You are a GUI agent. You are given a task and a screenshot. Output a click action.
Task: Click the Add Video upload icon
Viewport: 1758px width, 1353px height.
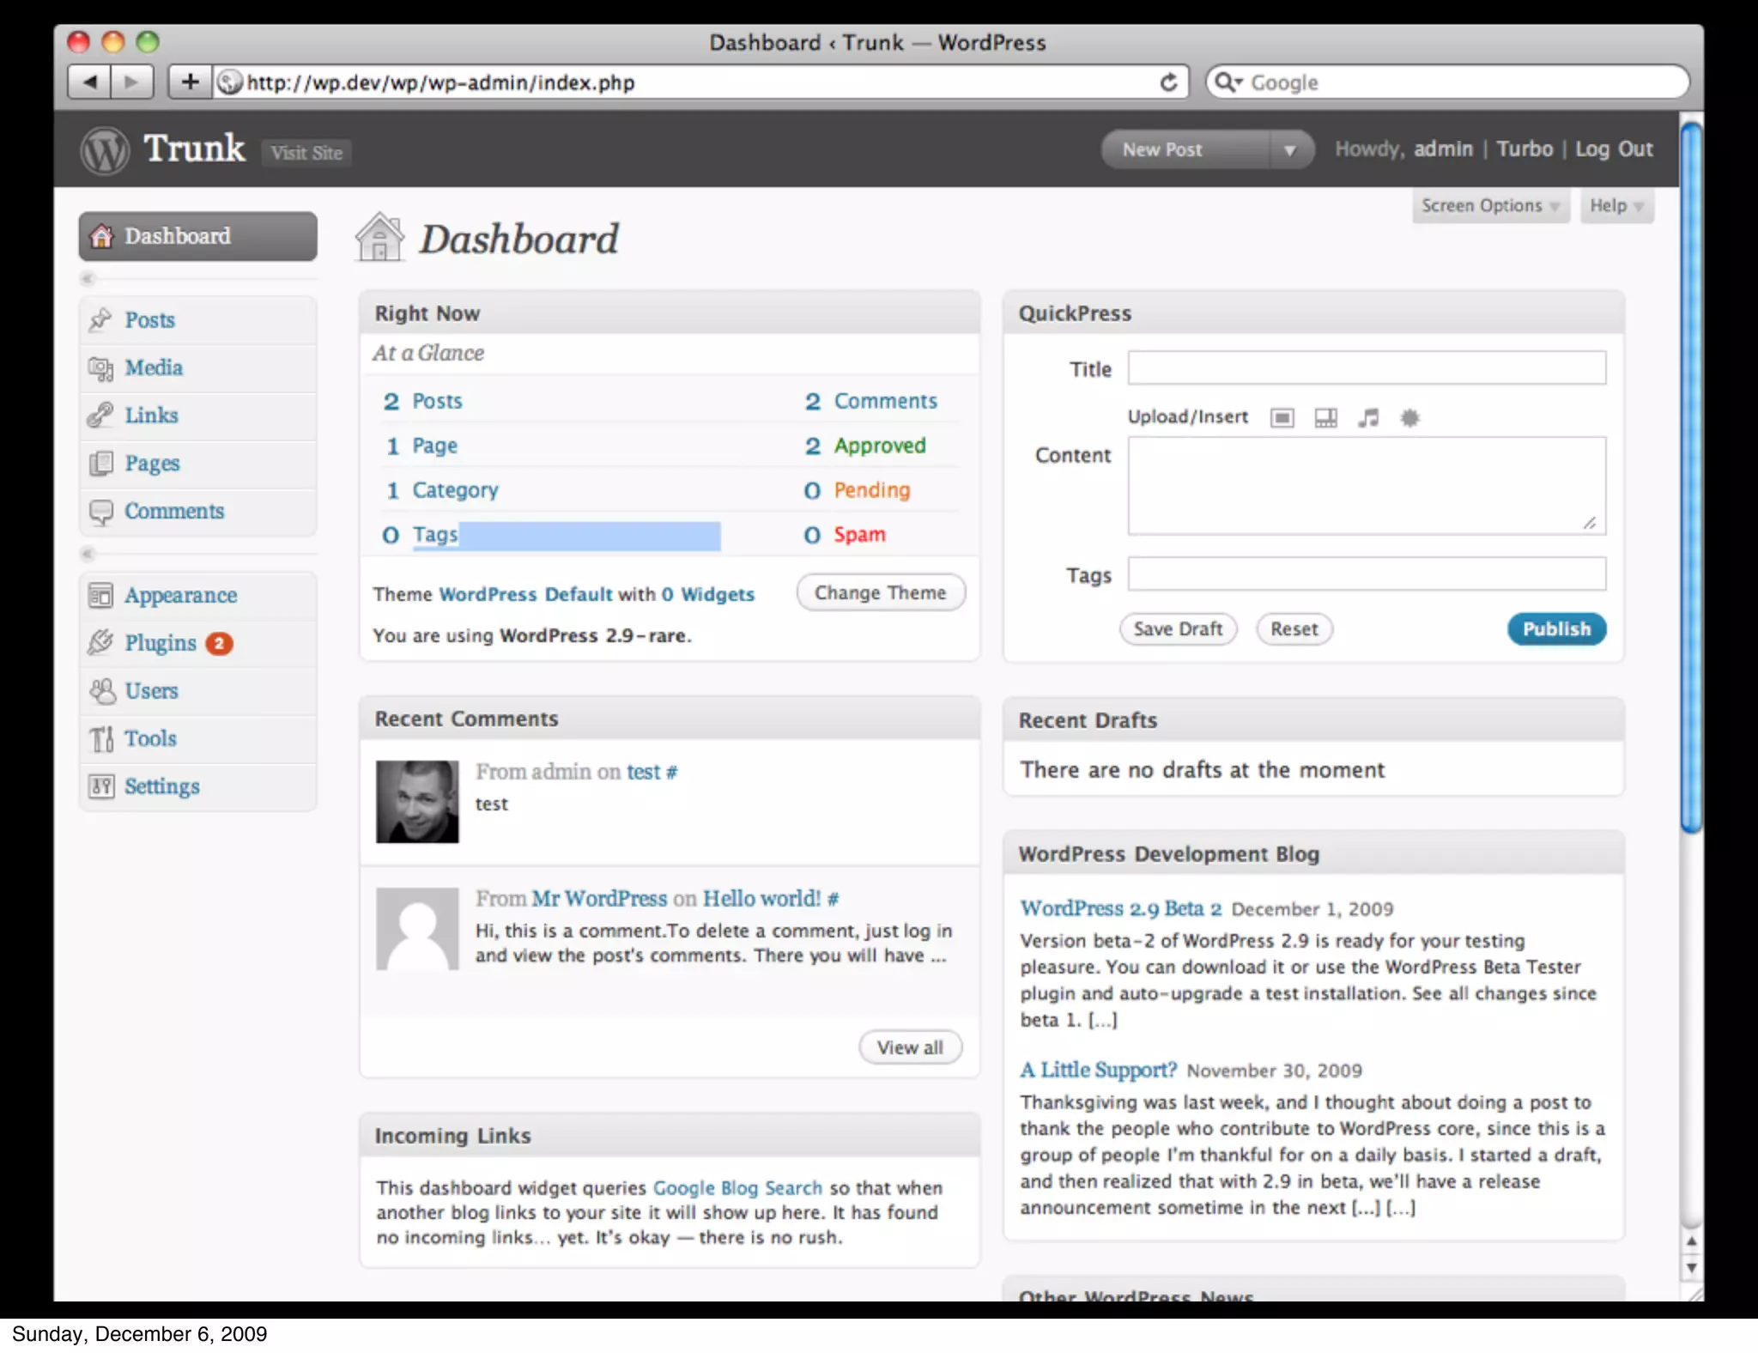tap(1325, 418)
